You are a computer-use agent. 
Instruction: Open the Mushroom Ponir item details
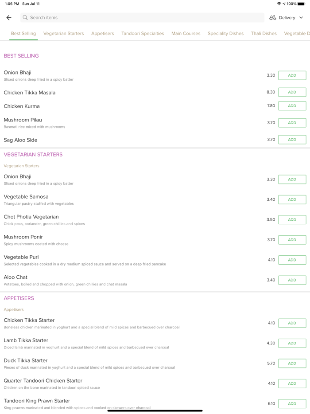[23, 237]
